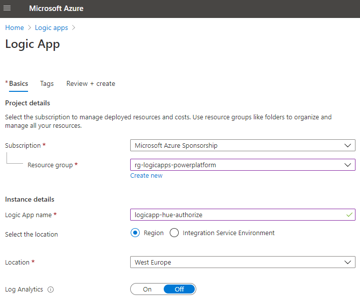Click the Subscription label
This screenshot has width=360, height=301.
23,146
